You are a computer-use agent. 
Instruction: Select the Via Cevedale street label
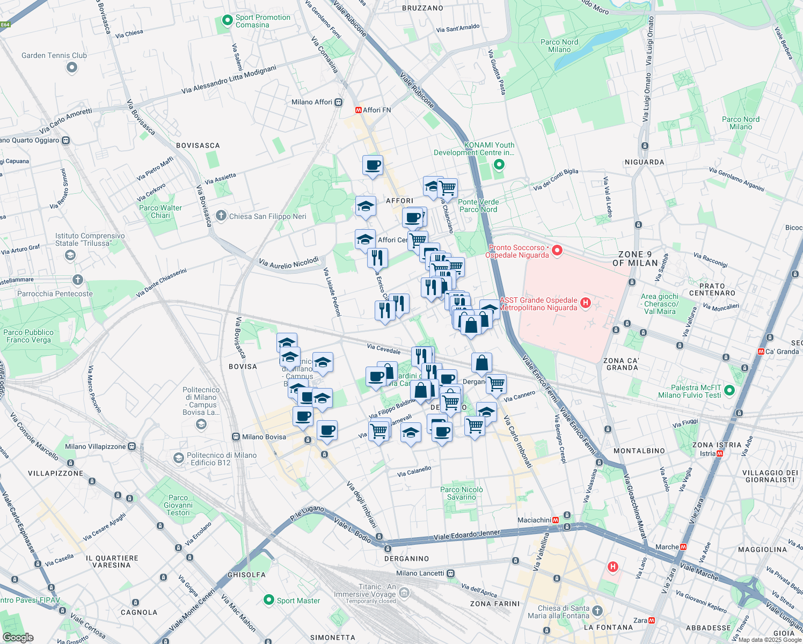click(x=384, y=349)
